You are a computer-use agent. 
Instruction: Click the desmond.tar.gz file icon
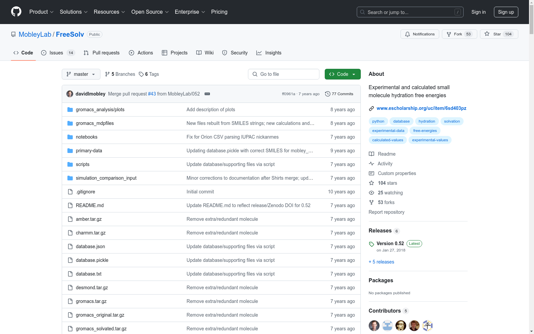click(70, 288)
